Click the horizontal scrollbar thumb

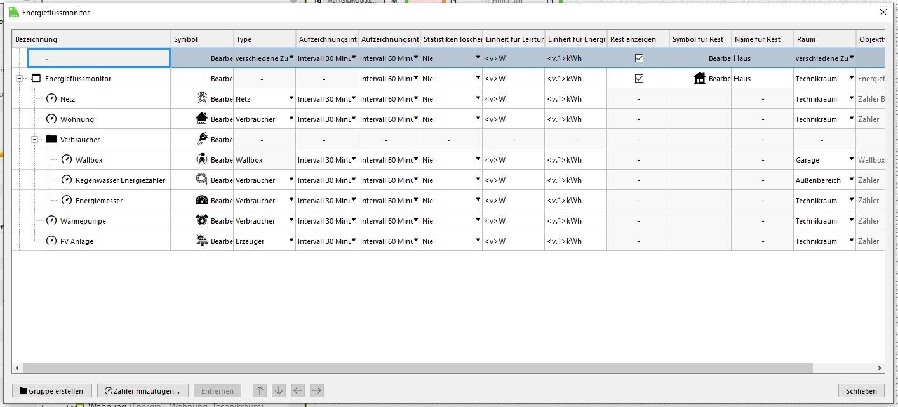point(418,368)
